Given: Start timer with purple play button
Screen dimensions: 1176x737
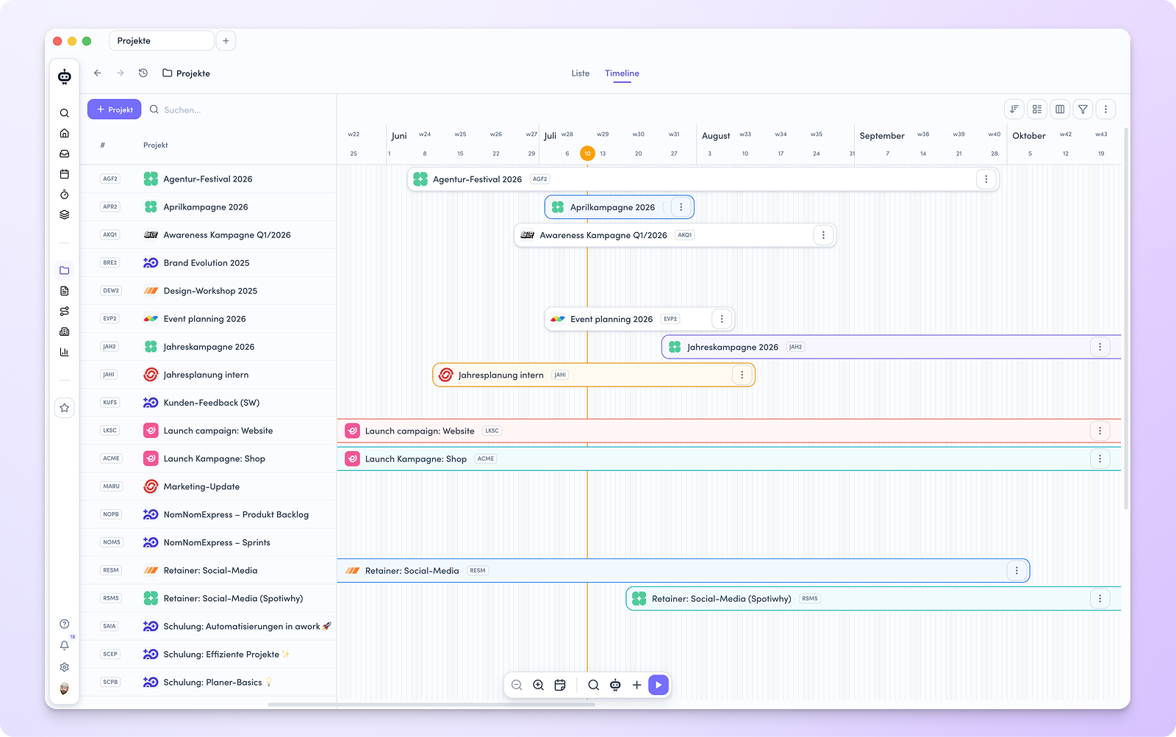Looking at the screenshot, I should pos(659,685).
